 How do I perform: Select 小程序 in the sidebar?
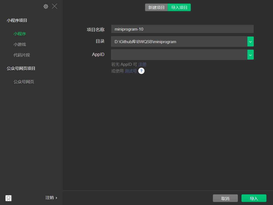click(x=20, y=34)
